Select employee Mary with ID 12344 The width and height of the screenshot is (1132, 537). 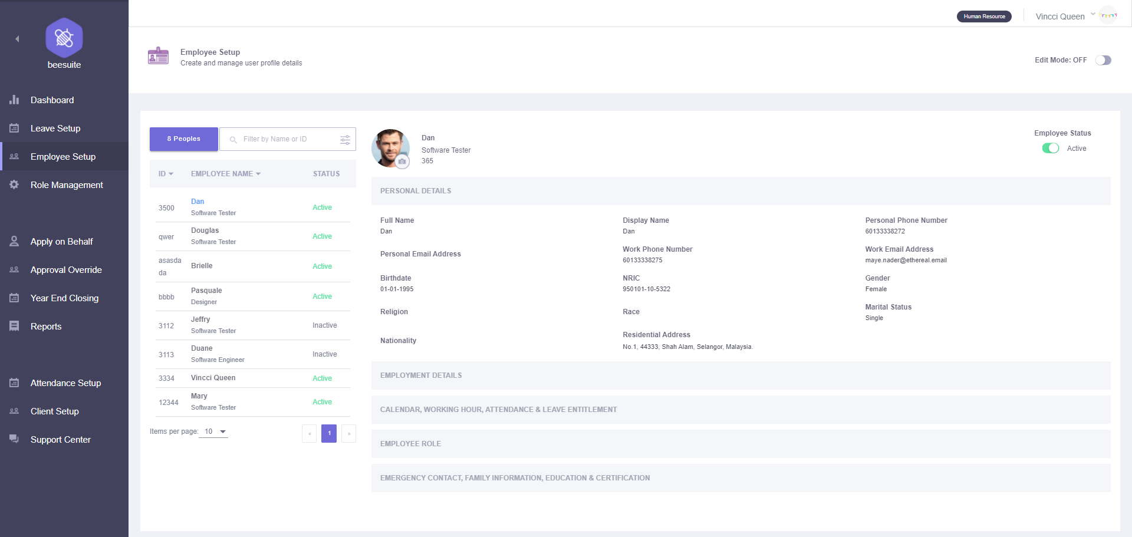253,402
